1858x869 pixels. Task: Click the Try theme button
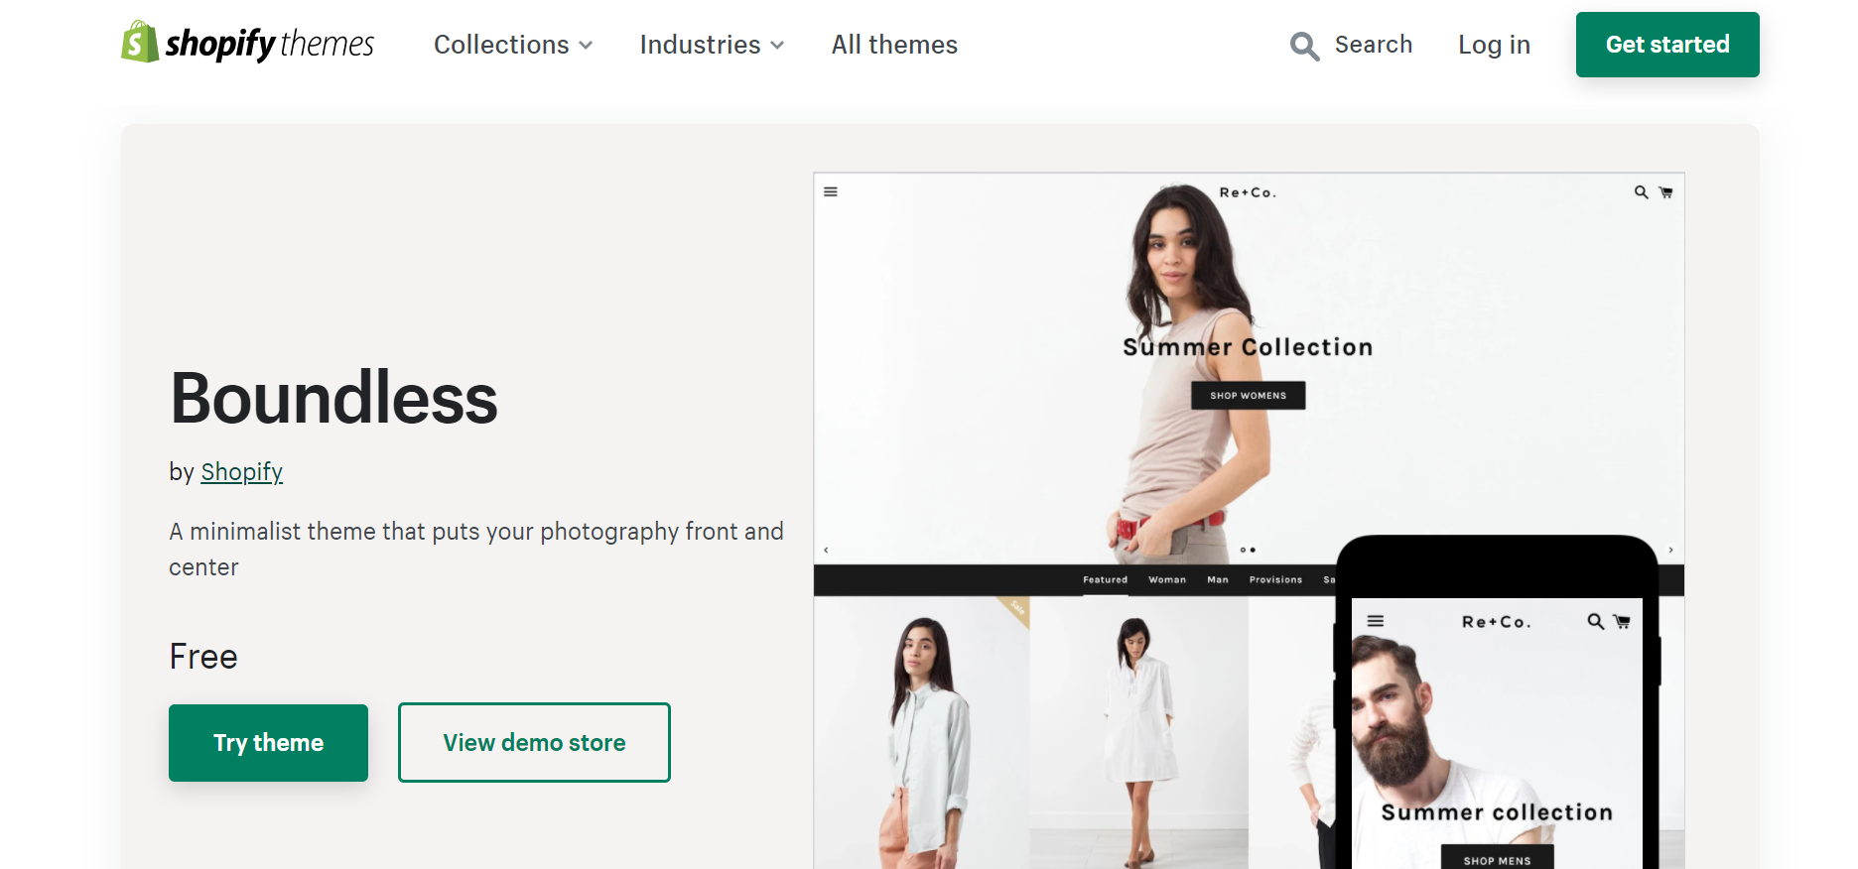click(268, 743)
